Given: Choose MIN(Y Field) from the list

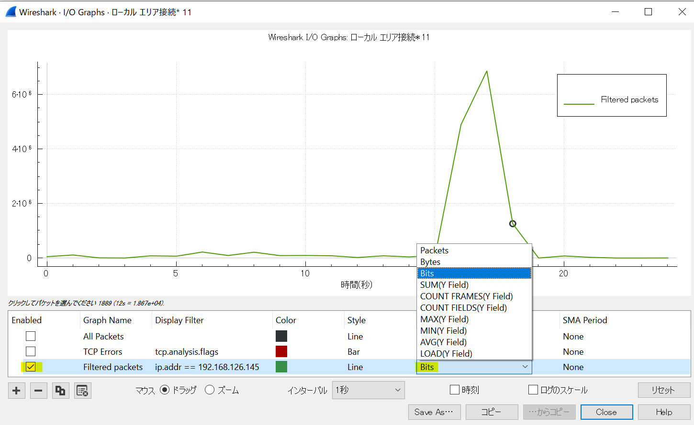Looking at the screenshot, I should pos(474,331).
